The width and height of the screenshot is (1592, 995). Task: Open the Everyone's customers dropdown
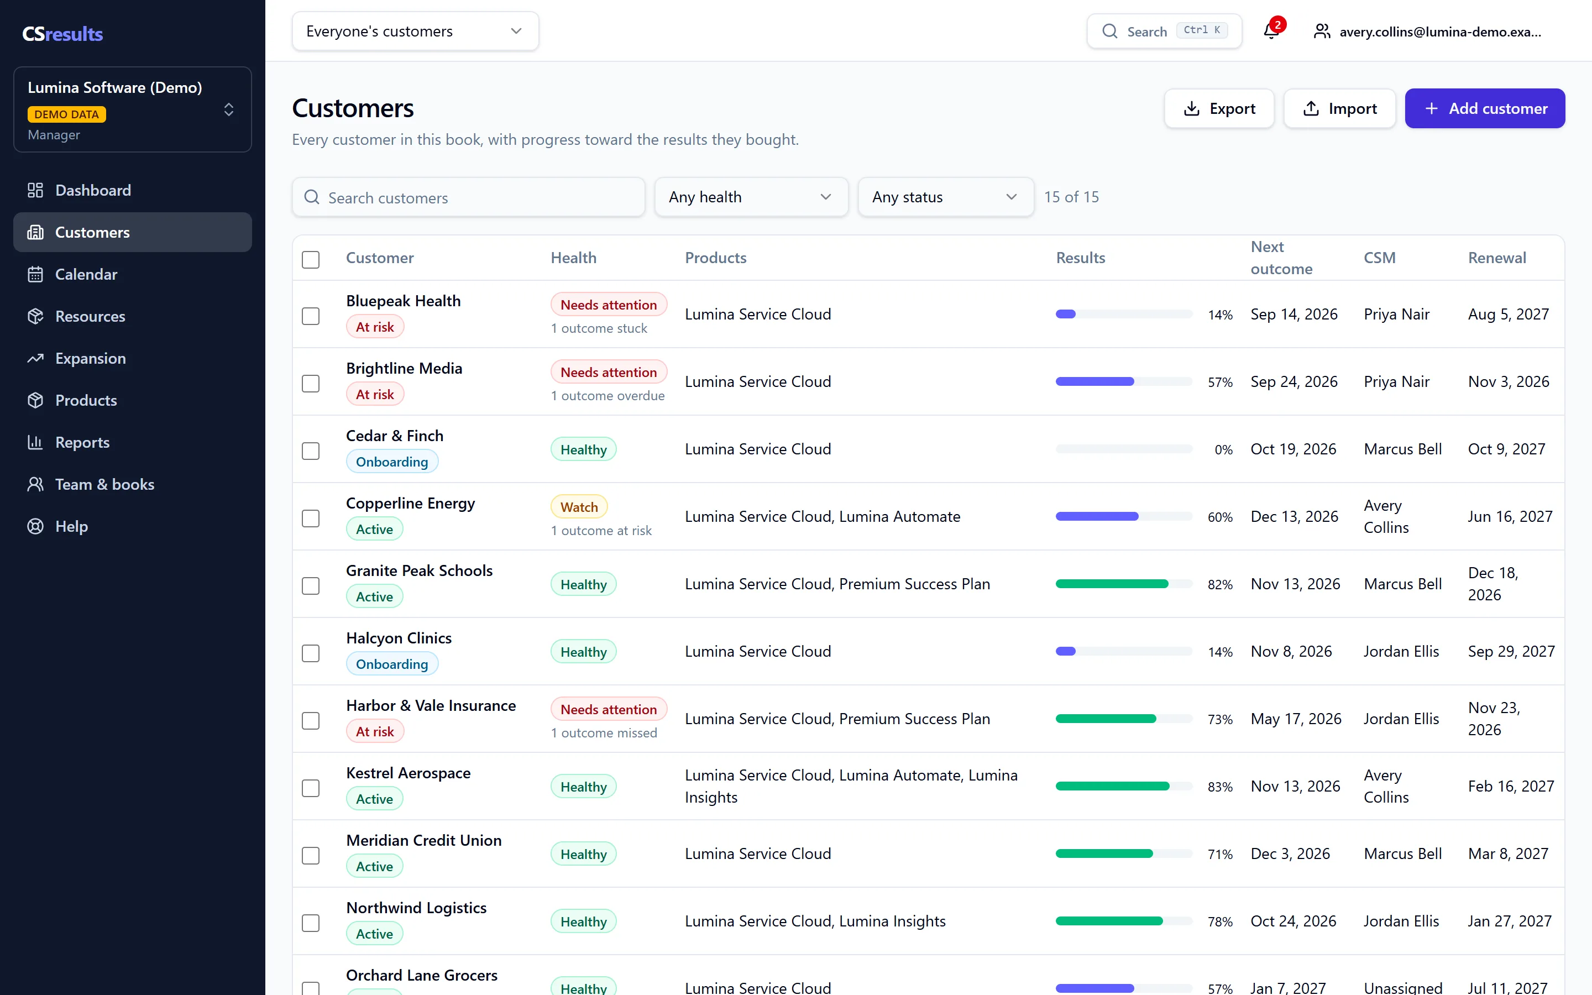click(x=415, y=31)
